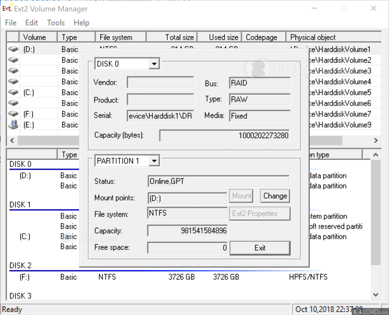Select the DISK 0 entry in disk list
389x315 pixels.
coord(20,164)
